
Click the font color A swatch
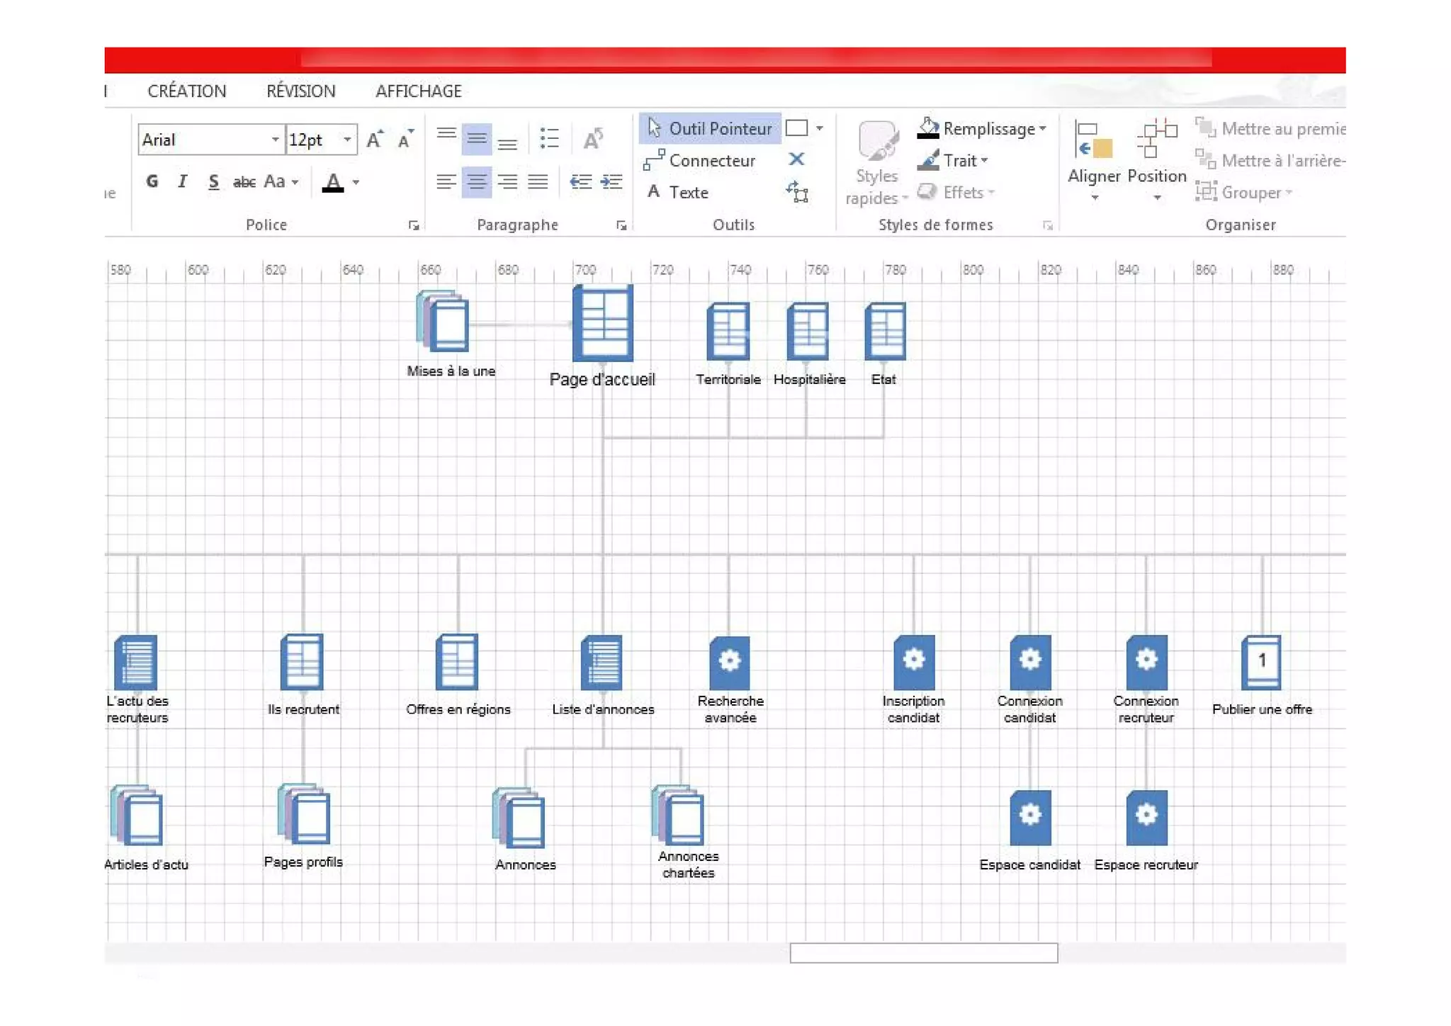coord(332,182)
